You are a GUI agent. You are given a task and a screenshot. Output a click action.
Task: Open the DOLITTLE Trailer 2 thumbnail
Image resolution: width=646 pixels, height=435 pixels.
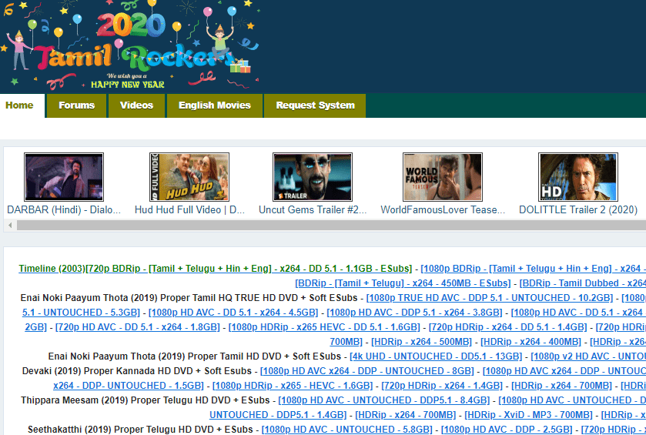578,177
